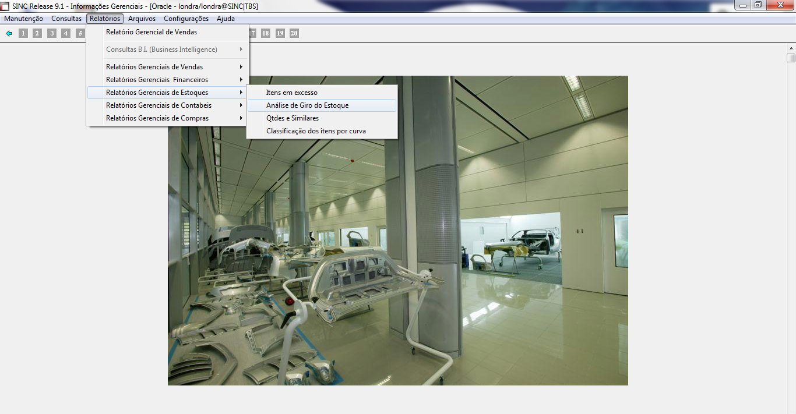The height and width of the screenshot is (414, 796).
Task: Expand Relatórios Gerenciais Financeiros submenu
Action: click(x=168, y=80)
